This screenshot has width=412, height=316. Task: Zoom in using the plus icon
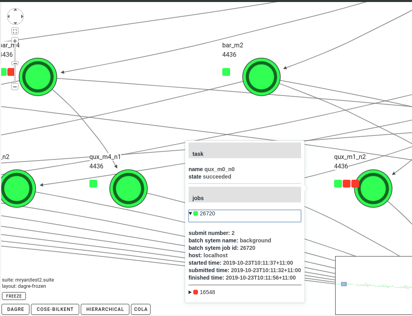click(x=15, y=41)
